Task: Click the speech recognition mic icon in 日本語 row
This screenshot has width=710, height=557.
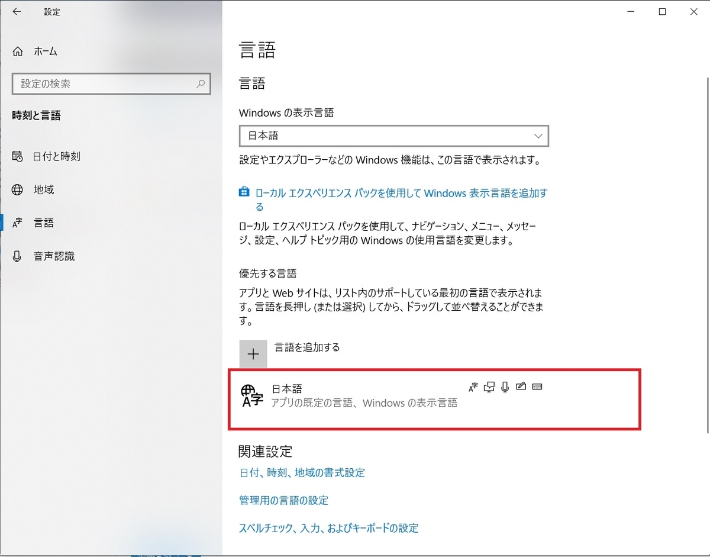Action: [505, 387]
